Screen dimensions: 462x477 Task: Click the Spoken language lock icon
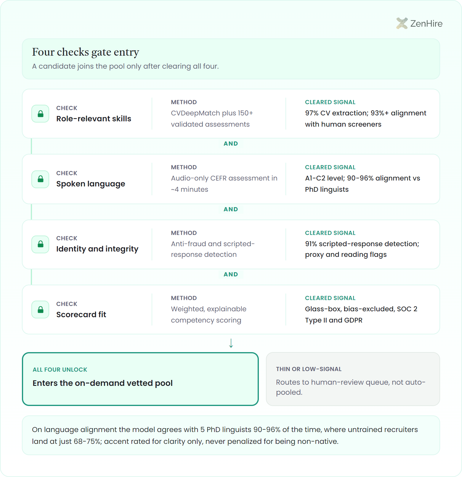(40, 179)
